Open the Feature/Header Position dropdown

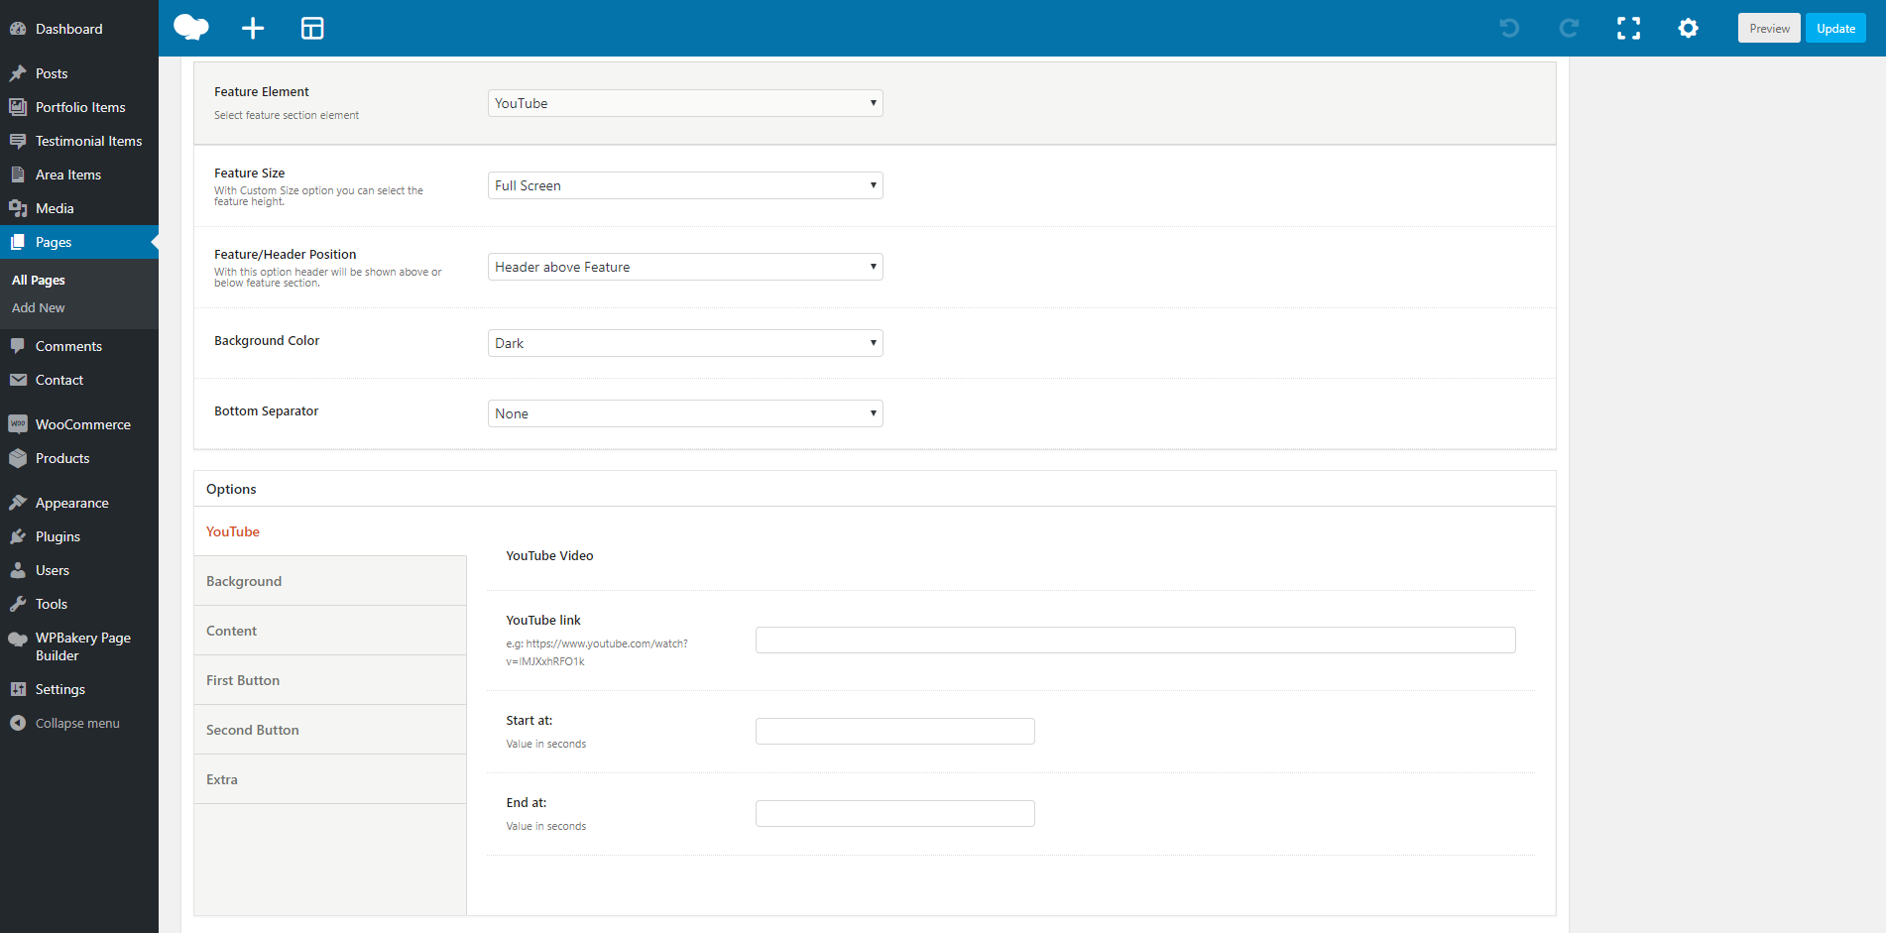coord(685,267)
